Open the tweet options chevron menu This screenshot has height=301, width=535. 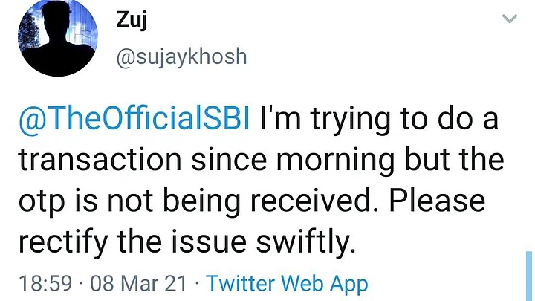(x=510, y=19)
